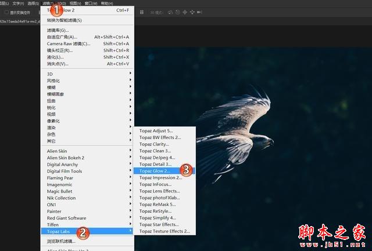Click the 3D scale video-camera icon

(x=199, y=12)
